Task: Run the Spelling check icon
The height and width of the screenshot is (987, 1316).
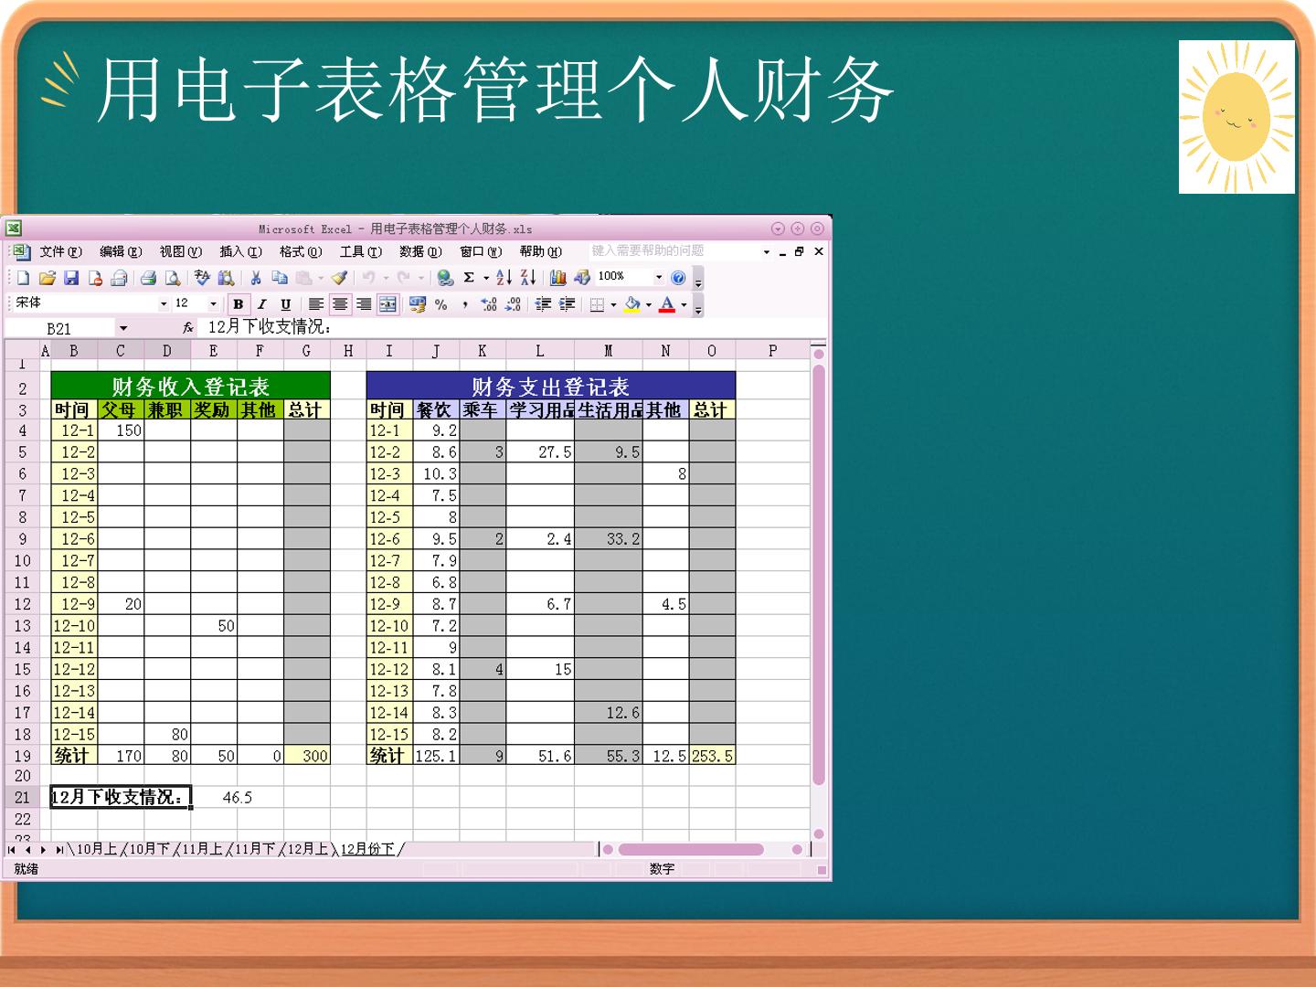Action: pos(203,278)
